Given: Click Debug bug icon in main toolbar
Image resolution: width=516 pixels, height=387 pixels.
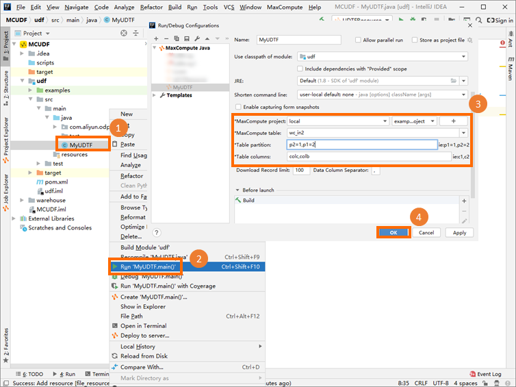Looking at the screenshot, I should (x=413, y=20).
